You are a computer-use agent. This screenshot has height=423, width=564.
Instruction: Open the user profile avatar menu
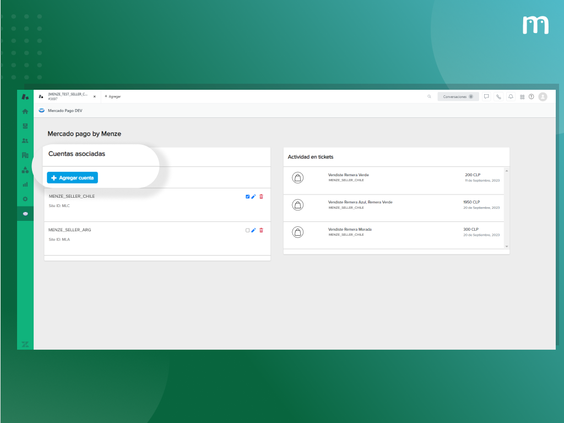click(x=543, y=96)
